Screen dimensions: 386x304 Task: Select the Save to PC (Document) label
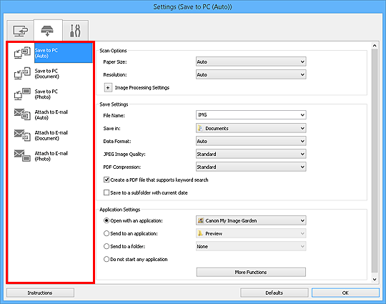coord(46,74)
